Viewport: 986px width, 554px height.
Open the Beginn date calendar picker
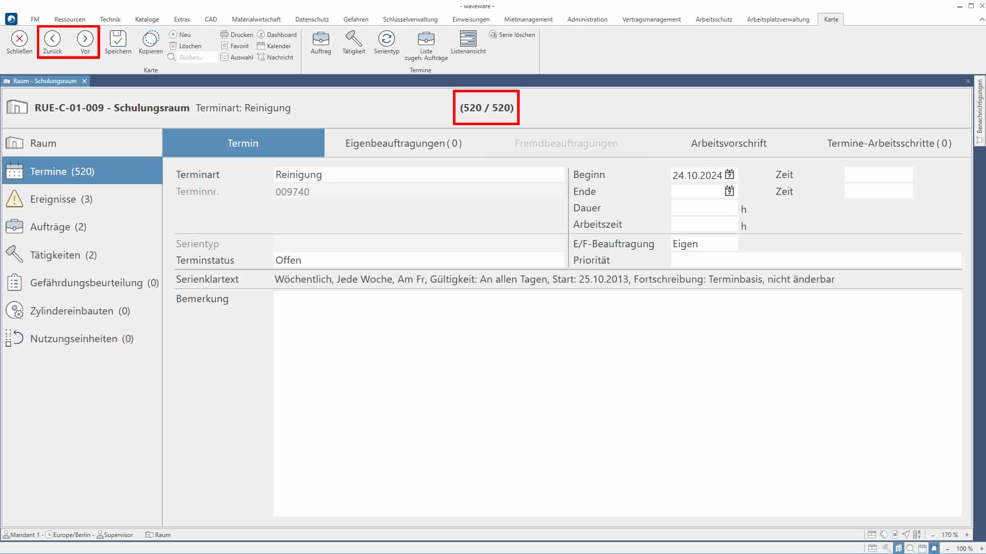pos(729,174)
